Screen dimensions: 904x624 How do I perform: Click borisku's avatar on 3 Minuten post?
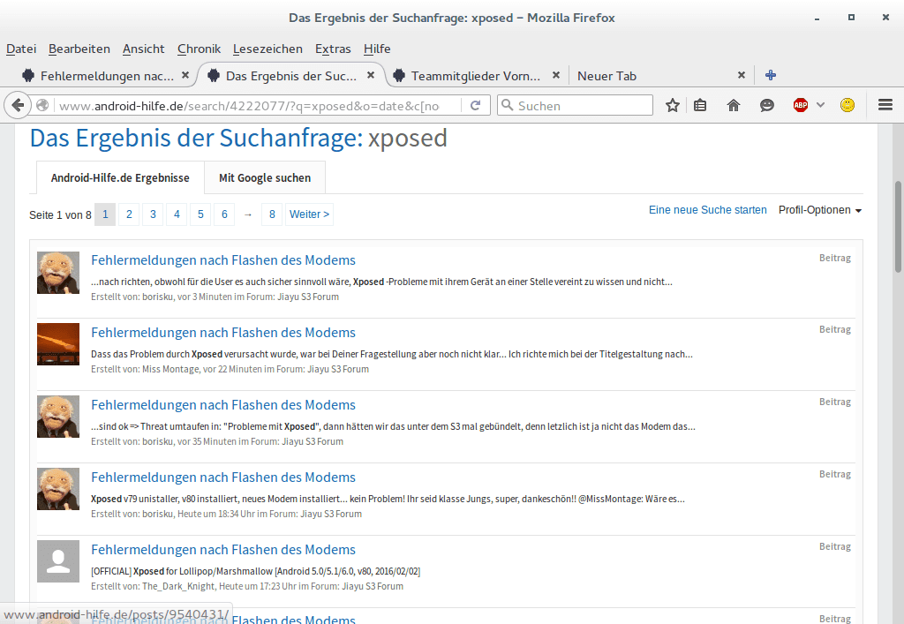tap(58, 273)
